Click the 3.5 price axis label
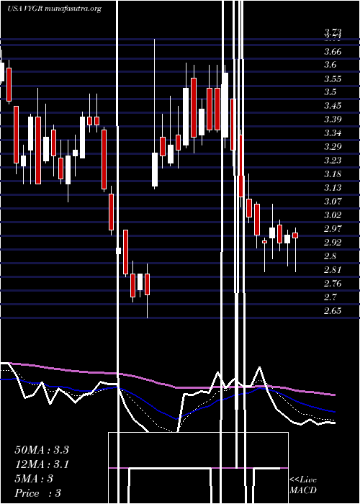 click(x=330, y=92)
